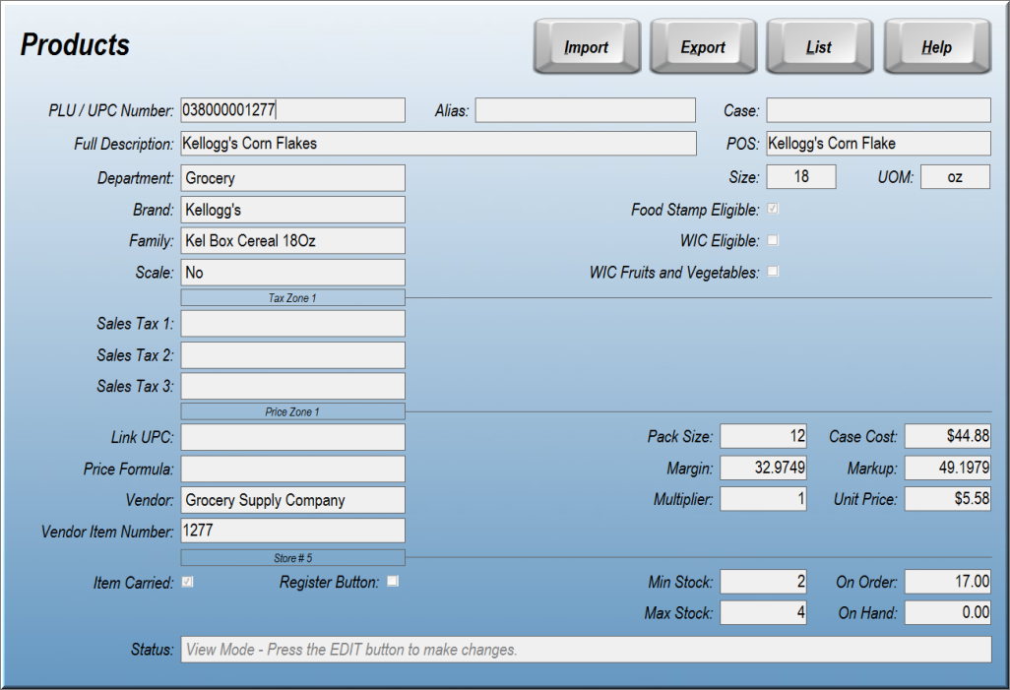
Task: Toggle Food Stamp Eligible checkbox
Action: tap(773, 209)
